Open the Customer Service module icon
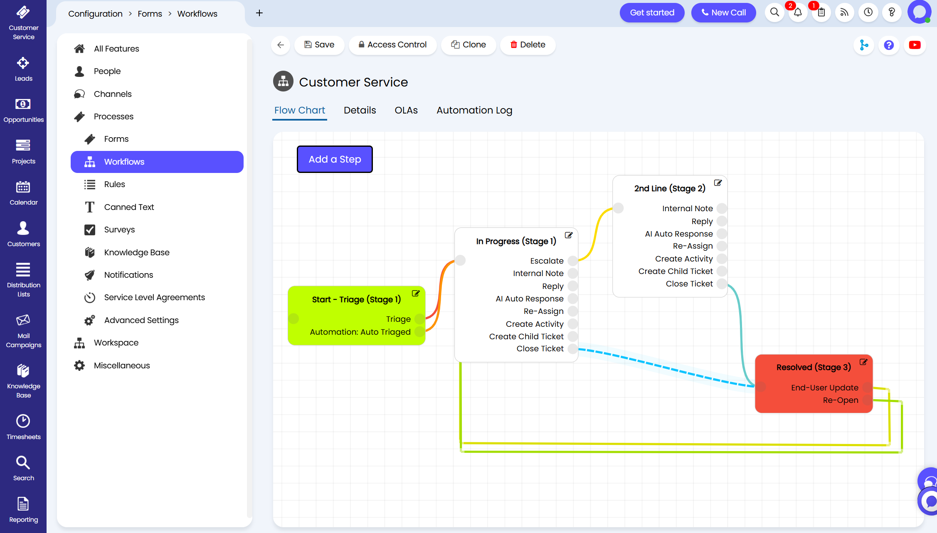 (23, 23)
